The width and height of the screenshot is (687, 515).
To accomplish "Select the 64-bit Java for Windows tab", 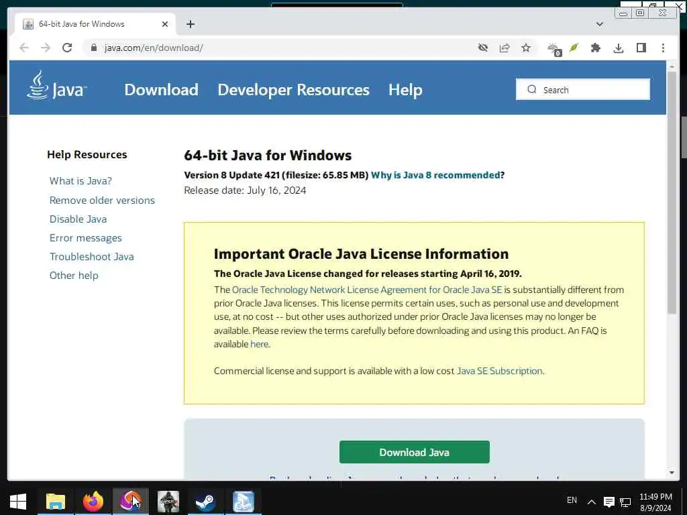I will (x=95, y=24).
